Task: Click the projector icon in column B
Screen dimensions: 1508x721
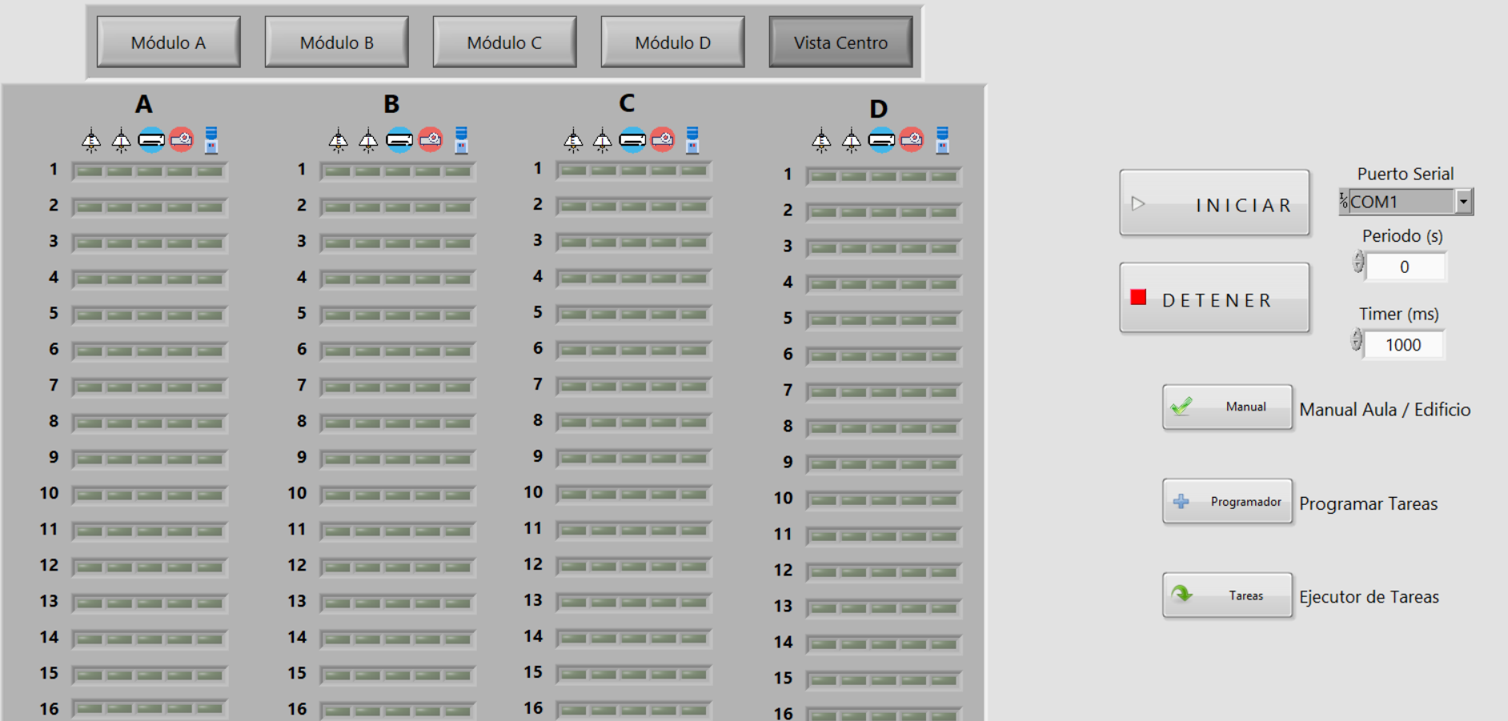Action: pyautogui.click(x=430, y=140)
